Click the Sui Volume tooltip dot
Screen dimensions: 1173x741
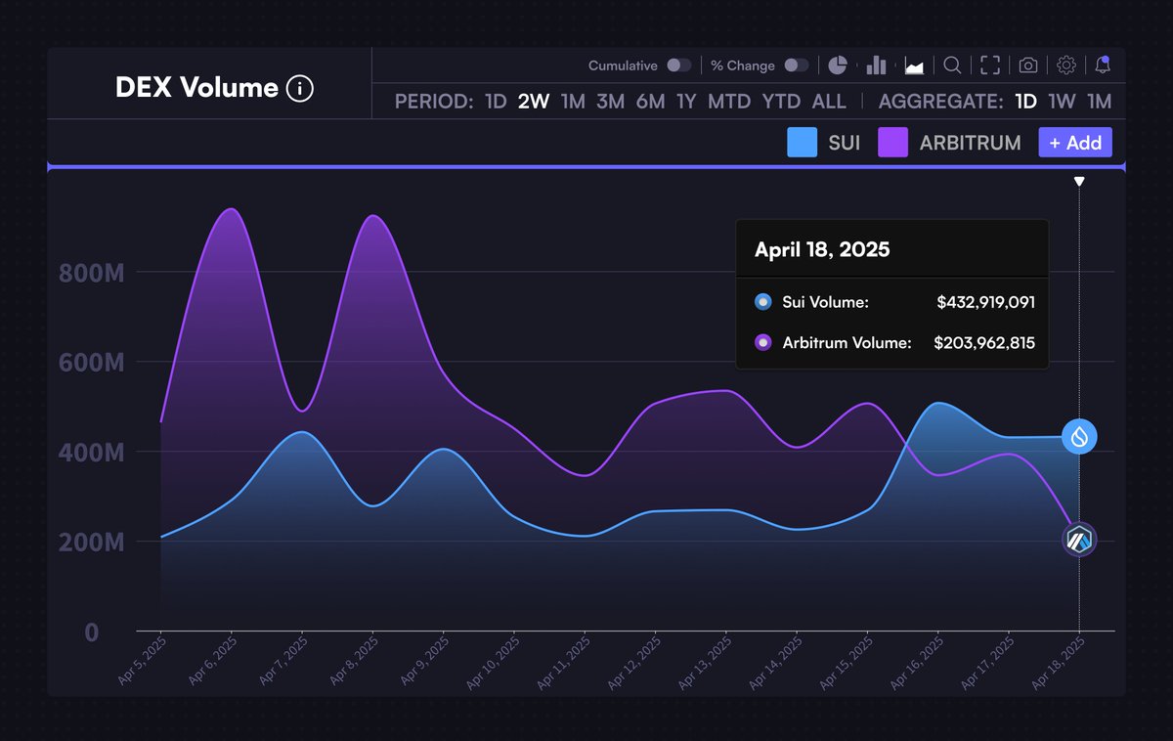click(x=763, y=302)
